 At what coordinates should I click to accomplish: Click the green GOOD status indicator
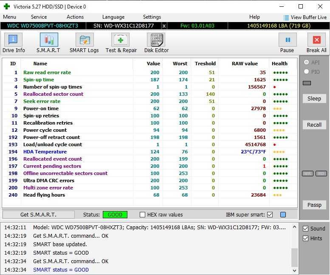click(x=115, y=214)
